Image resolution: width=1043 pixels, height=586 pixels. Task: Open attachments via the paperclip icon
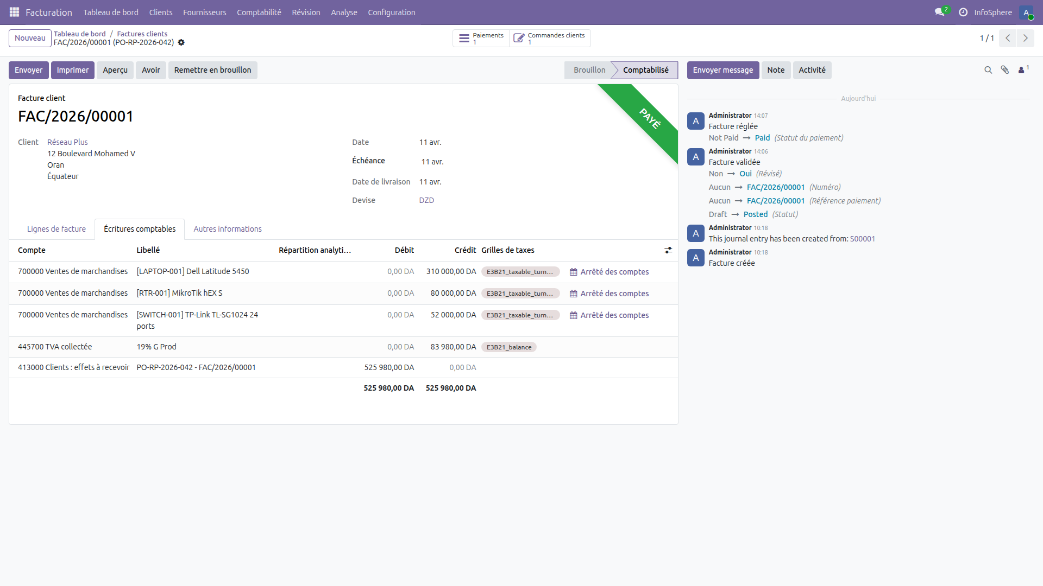[1005, 70]
